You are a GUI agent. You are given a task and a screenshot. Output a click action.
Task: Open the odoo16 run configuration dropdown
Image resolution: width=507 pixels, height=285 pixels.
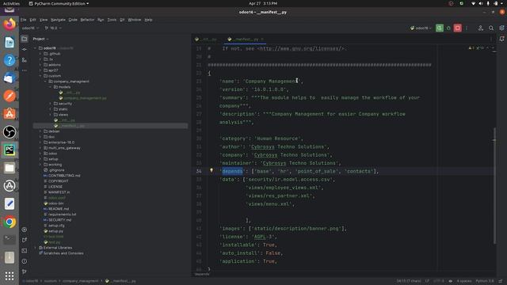coord(421,28)
